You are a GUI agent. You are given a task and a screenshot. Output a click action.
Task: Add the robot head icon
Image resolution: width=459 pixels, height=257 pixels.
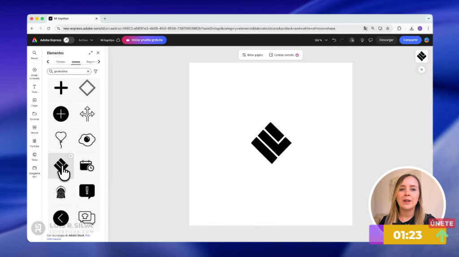point(61,192)
